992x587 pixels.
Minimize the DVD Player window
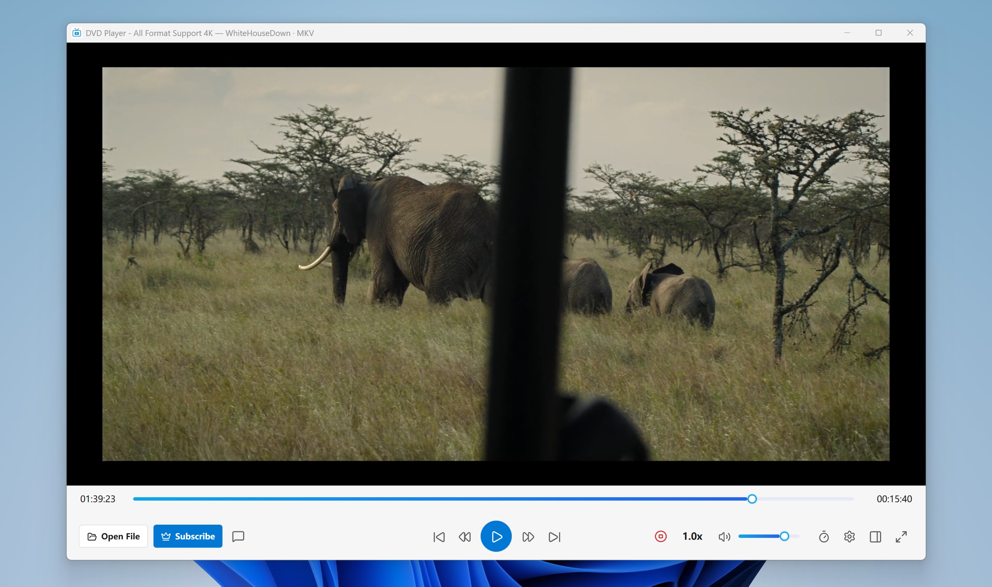pos(847,33)
